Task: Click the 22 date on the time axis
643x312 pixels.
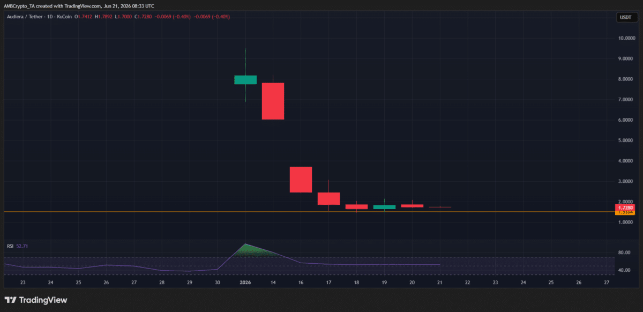Action: [468, 282]
